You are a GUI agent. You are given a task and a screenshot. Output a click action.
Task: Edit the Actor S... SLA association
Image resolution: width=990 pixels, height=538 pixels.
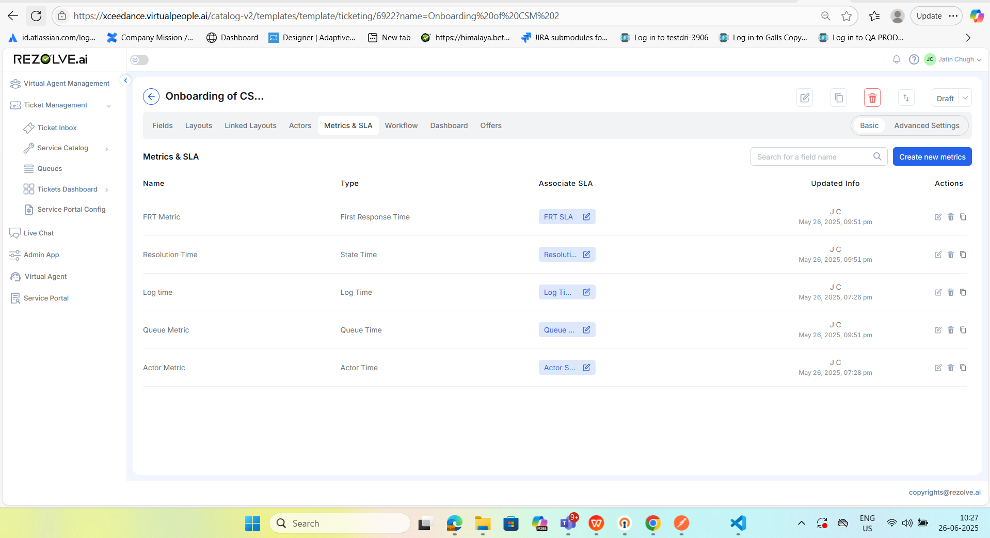point(586,368)
